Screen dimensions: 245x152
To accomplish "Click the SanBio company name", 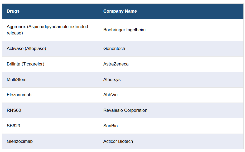I will [111, 126].
